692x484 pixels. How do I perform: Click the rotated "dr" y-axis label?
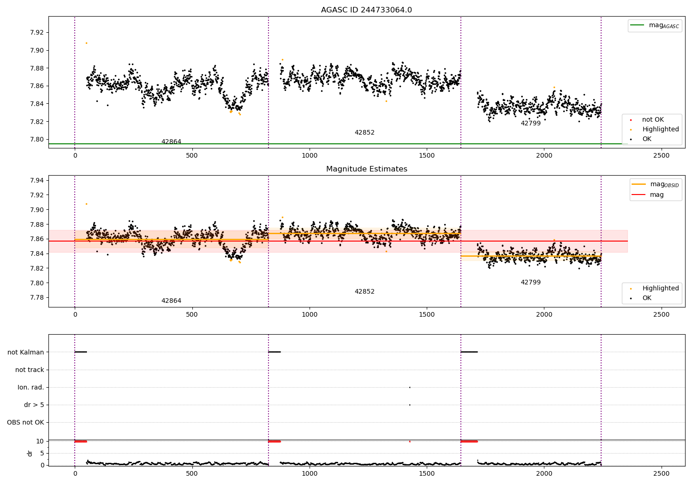pyautogui.click(x=30, y=453)
